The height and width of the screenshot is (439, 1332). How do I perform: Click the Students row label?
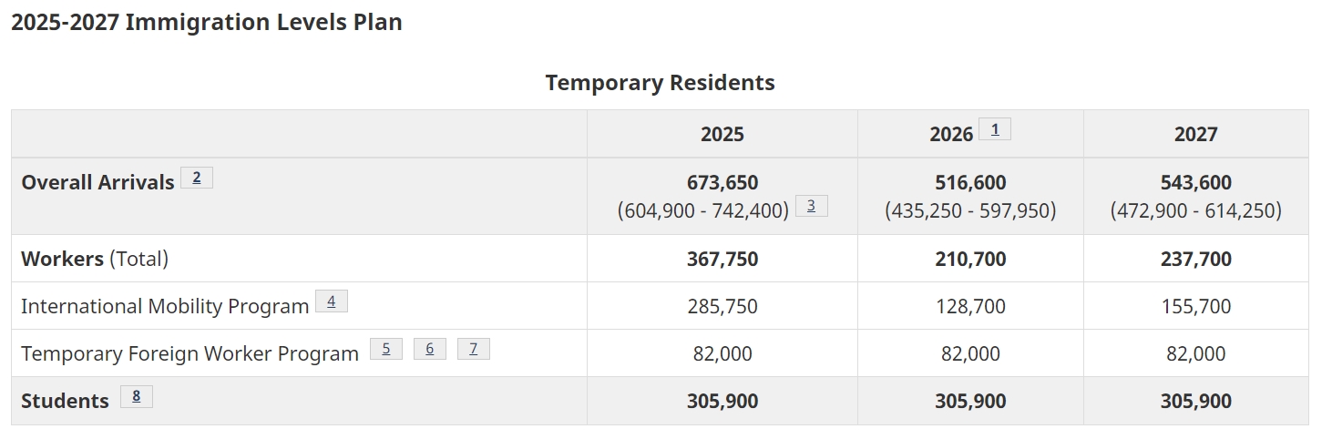[65, 401]
